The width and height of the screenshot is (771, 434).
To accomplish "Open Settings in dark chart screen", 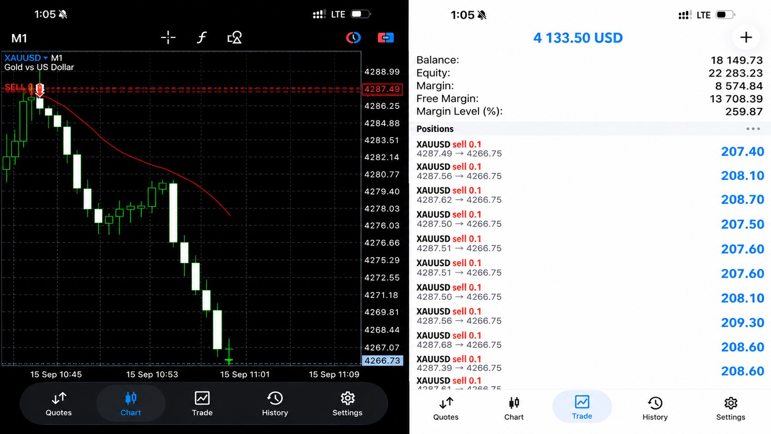I will (x=347, y=404).
